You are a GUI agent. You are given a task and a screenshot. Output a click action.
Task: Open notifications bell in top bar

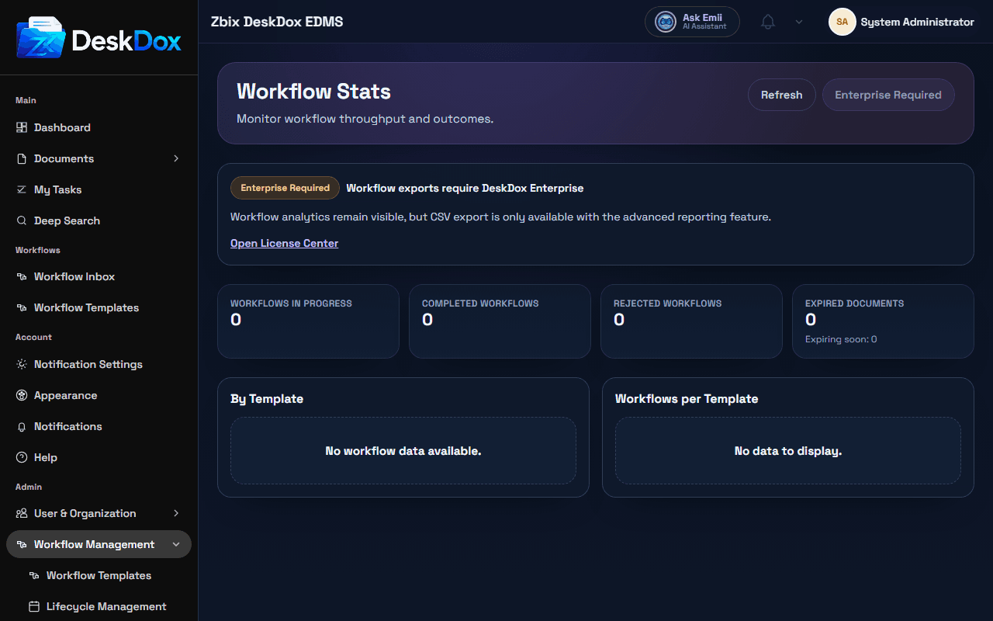(x=768, y=22)
